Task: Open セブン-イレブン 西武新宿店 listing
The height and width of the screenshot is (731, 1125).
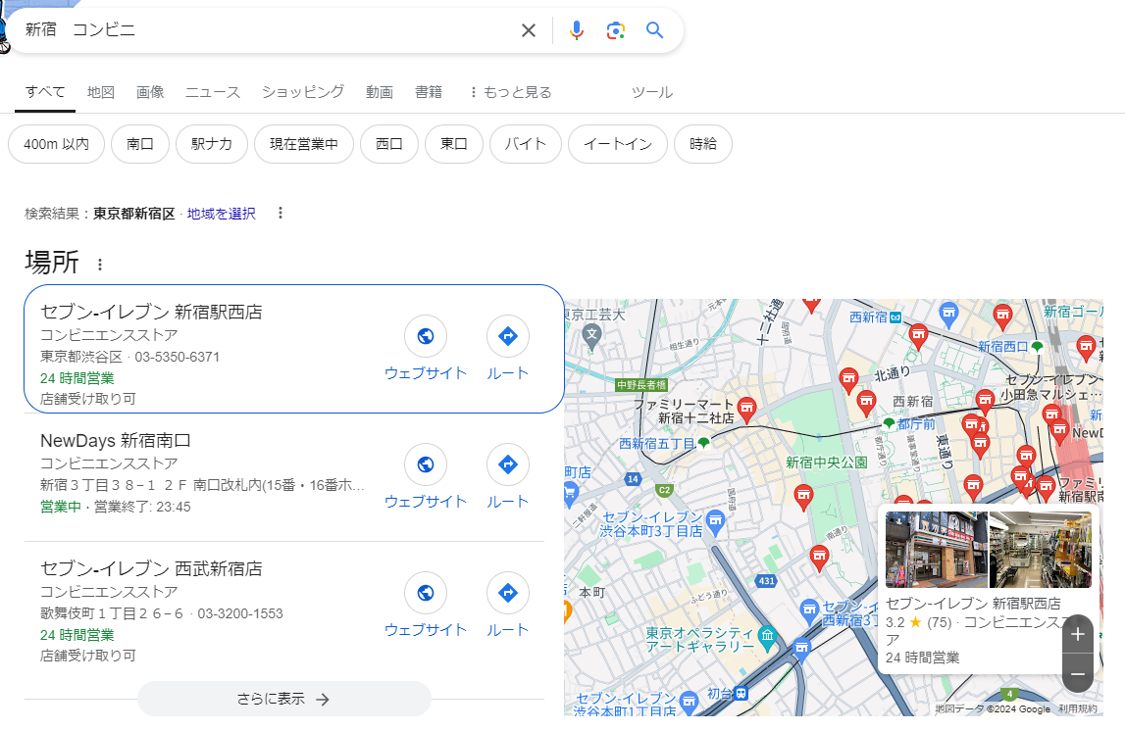Action: [x=151, y=568]
